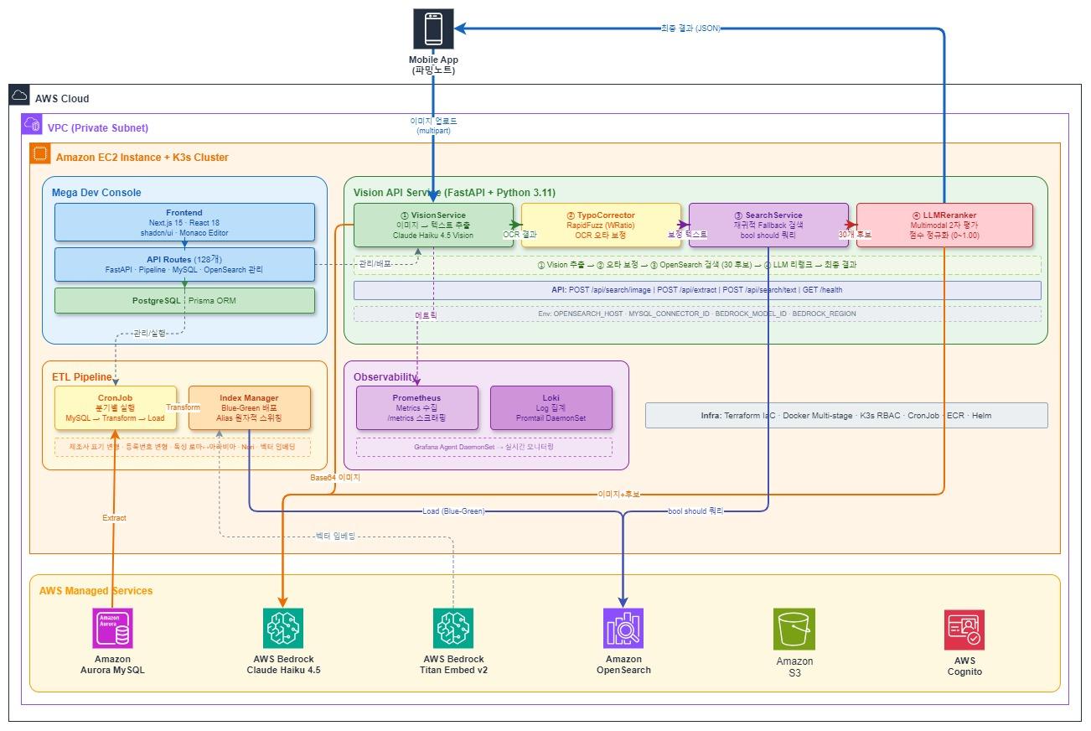Click the Frontend Next.js box
1091x731 pixels.
(184, 224)
